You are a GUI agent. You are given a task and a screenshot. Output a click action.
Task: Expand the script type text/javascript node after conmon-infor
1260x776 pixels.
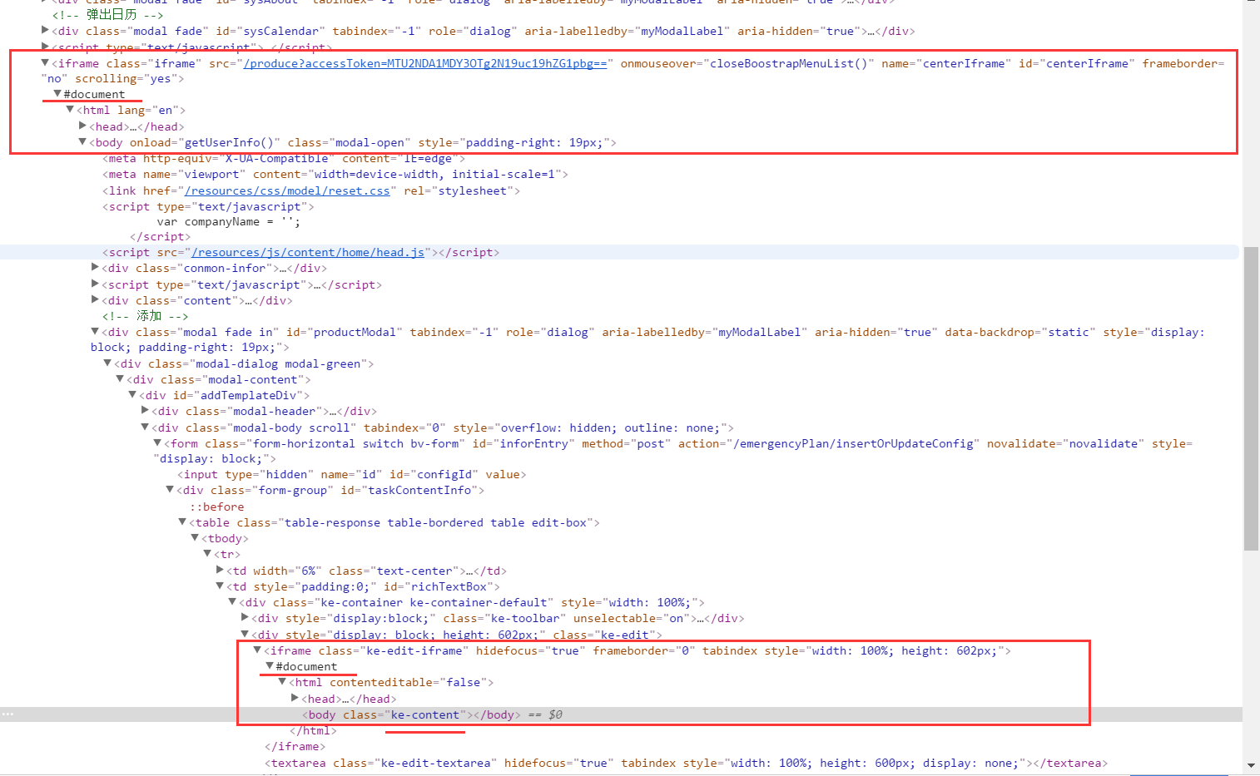(95, 284)
